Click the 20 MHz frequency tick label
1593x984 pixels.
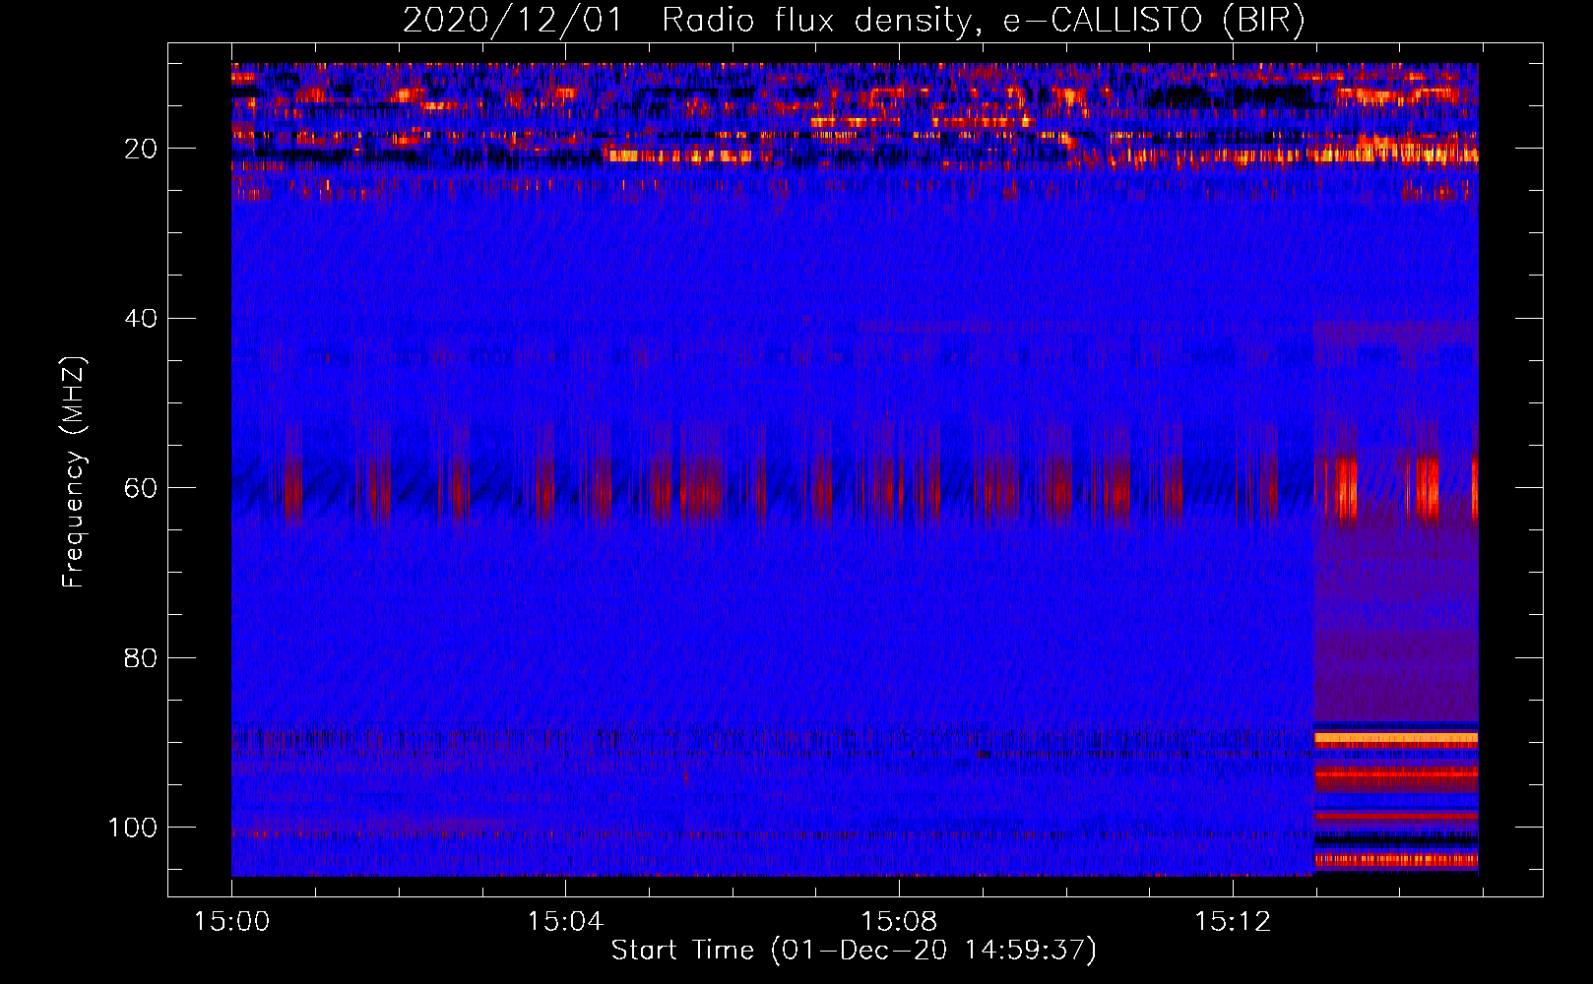[x=141, y=149]
